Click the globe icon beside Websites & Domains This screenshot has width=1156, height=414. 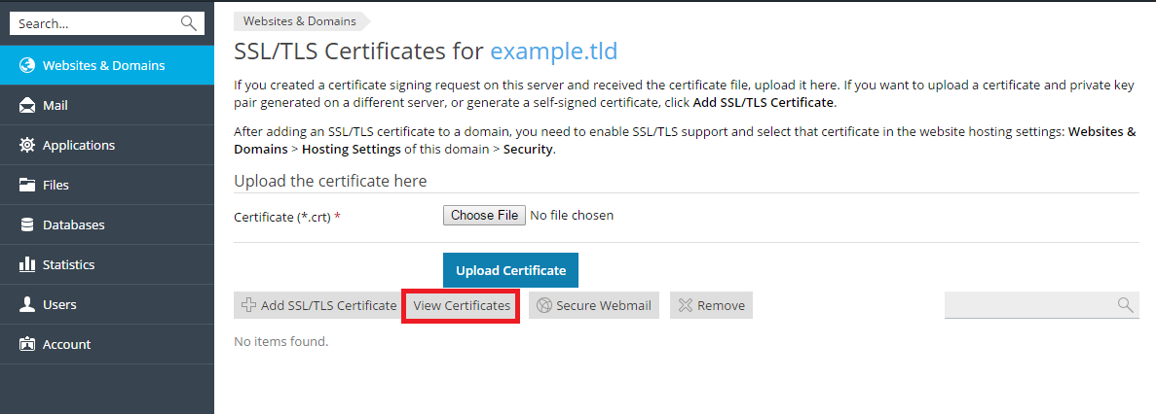click(27, 66)
